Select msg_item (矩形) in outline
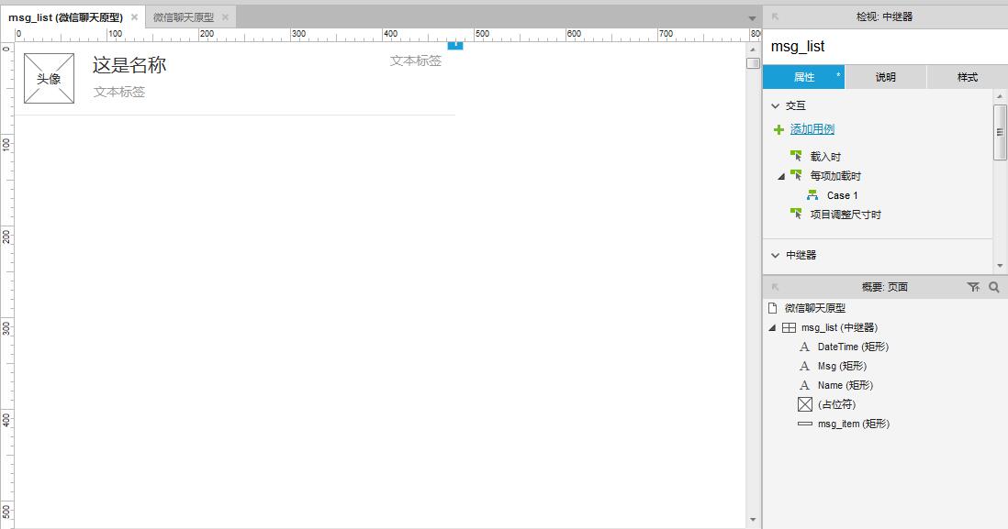 coord(854,424)
